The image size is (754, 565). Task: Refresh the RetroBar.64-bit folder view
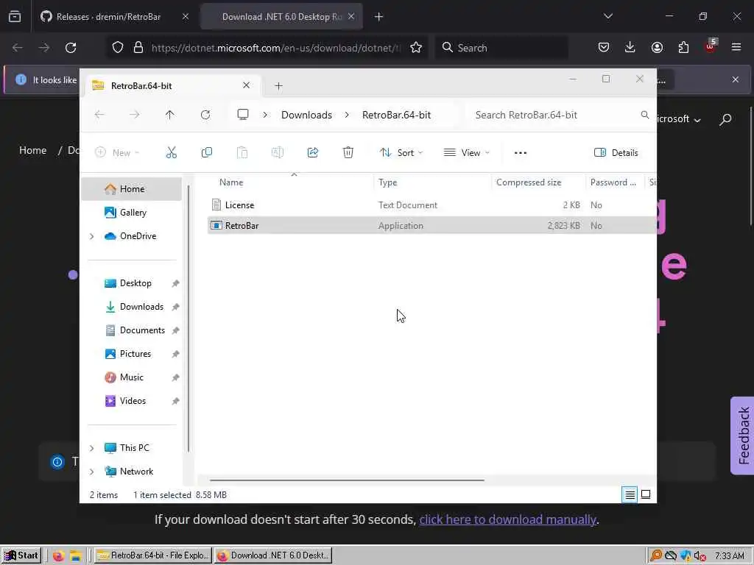205,115
